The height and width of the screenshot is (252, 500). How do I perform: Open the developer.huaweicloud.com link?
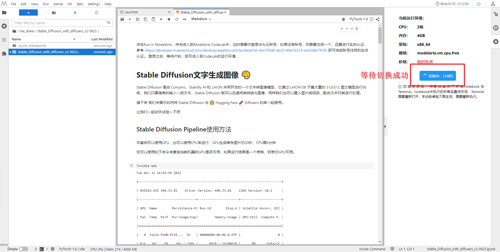[x=236, y=50]
